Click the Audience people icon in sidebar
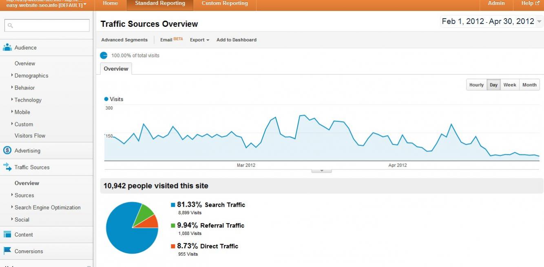This screenshot has height=267, width=544. (7, 48)
